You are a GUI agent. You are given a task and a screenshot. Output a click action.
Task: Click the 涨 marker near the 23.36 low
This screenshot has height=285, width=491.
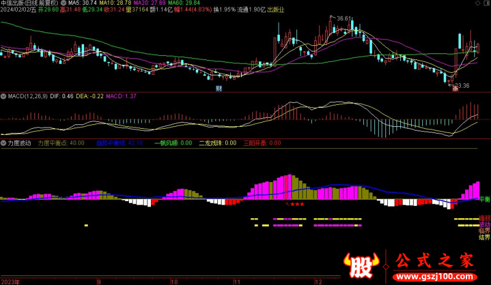click(x=455, y=89)
